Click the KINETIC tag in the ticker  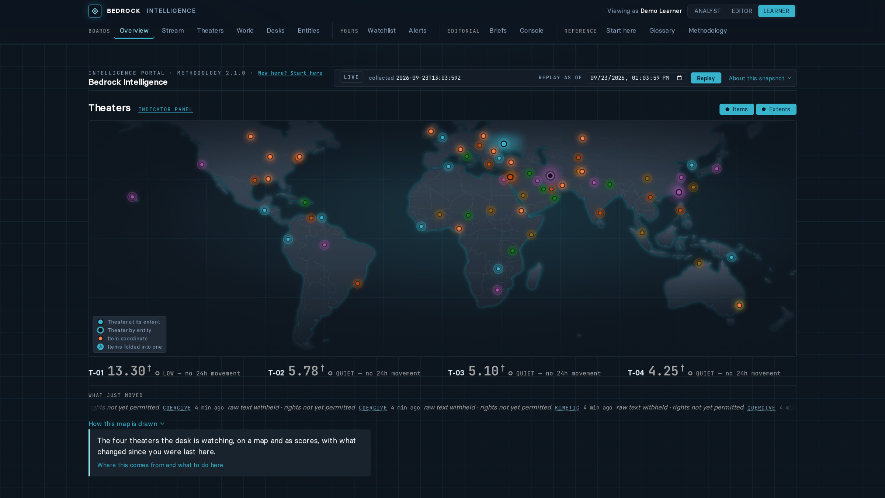pos(567,408)
